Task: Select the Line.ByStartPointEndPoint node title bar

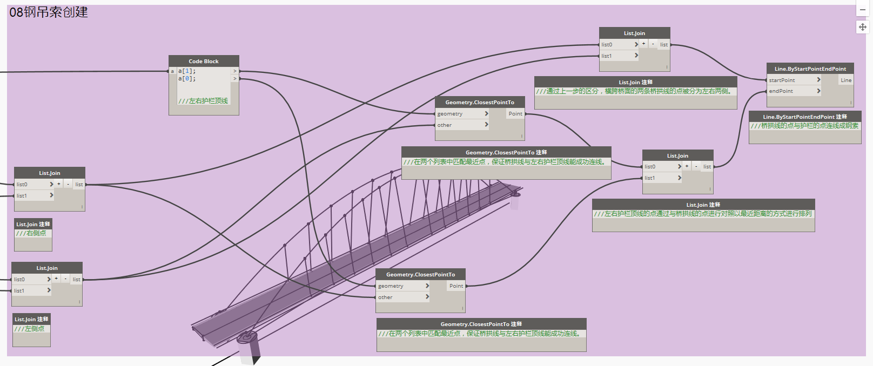Action: pyautogui.click(x=810, y=69)
